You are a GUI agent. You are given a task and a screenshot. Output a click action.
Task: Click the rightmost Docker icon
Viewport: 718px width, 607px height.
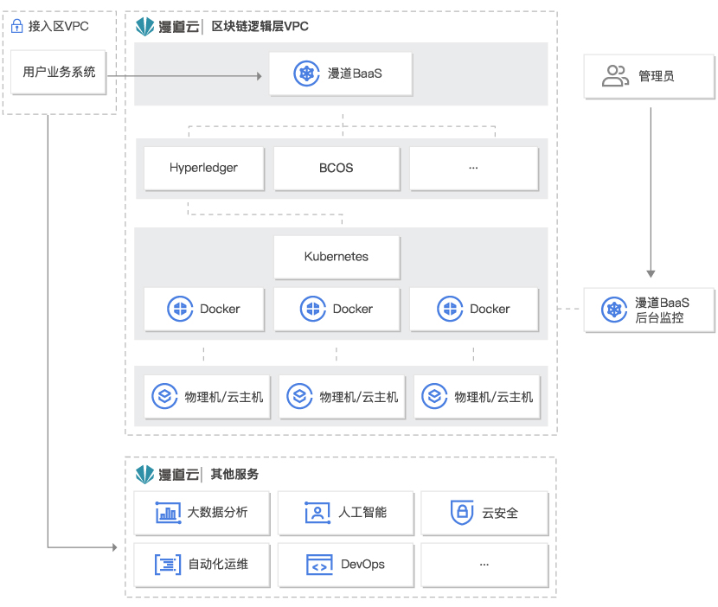(x=450, y=309)
